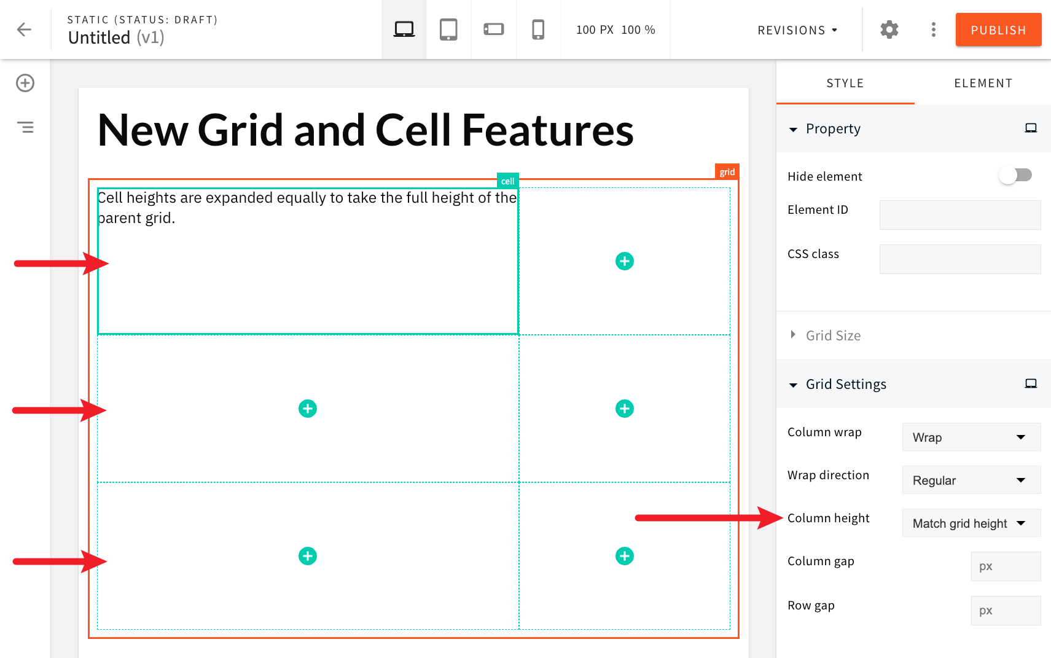Open the Match grid height dropdown
The width and height of the screenshot is (1051, 658).
pyautogui.click(x=971, y=523)
